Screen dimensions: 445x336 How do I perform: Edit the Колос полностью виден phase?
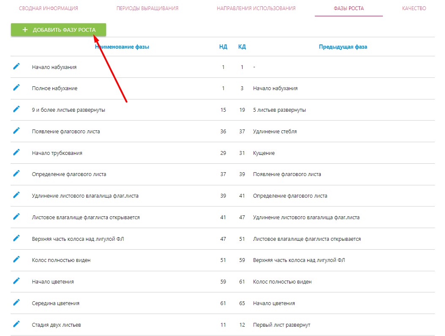pyautogui.click(x=16, y=259)
